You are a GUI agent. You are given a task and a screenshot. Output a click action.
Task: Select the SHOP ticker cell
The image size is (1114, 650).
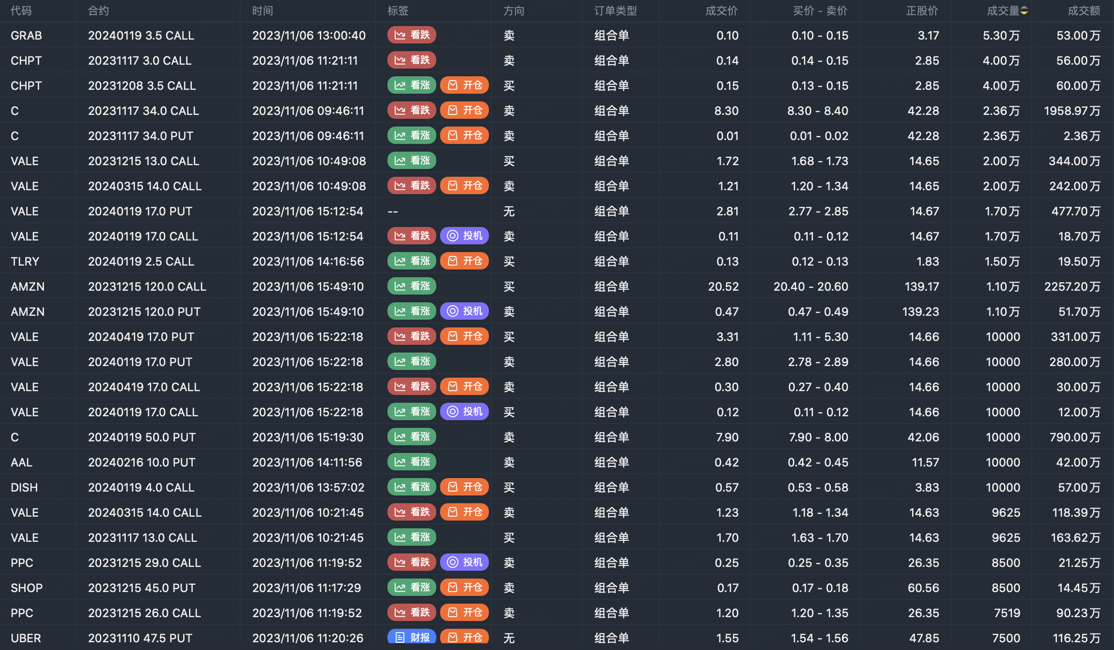tap(27, 588)
